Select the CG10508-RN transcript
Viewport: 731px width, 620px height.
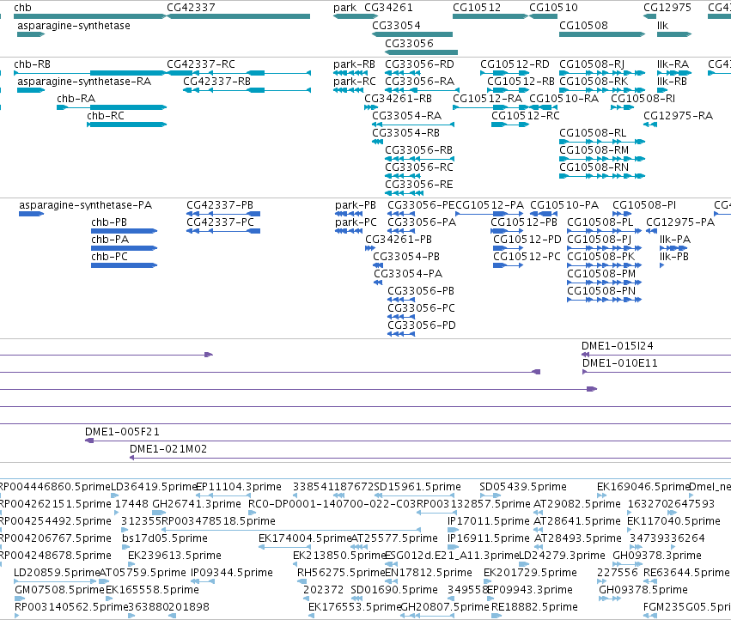[602, 176]
